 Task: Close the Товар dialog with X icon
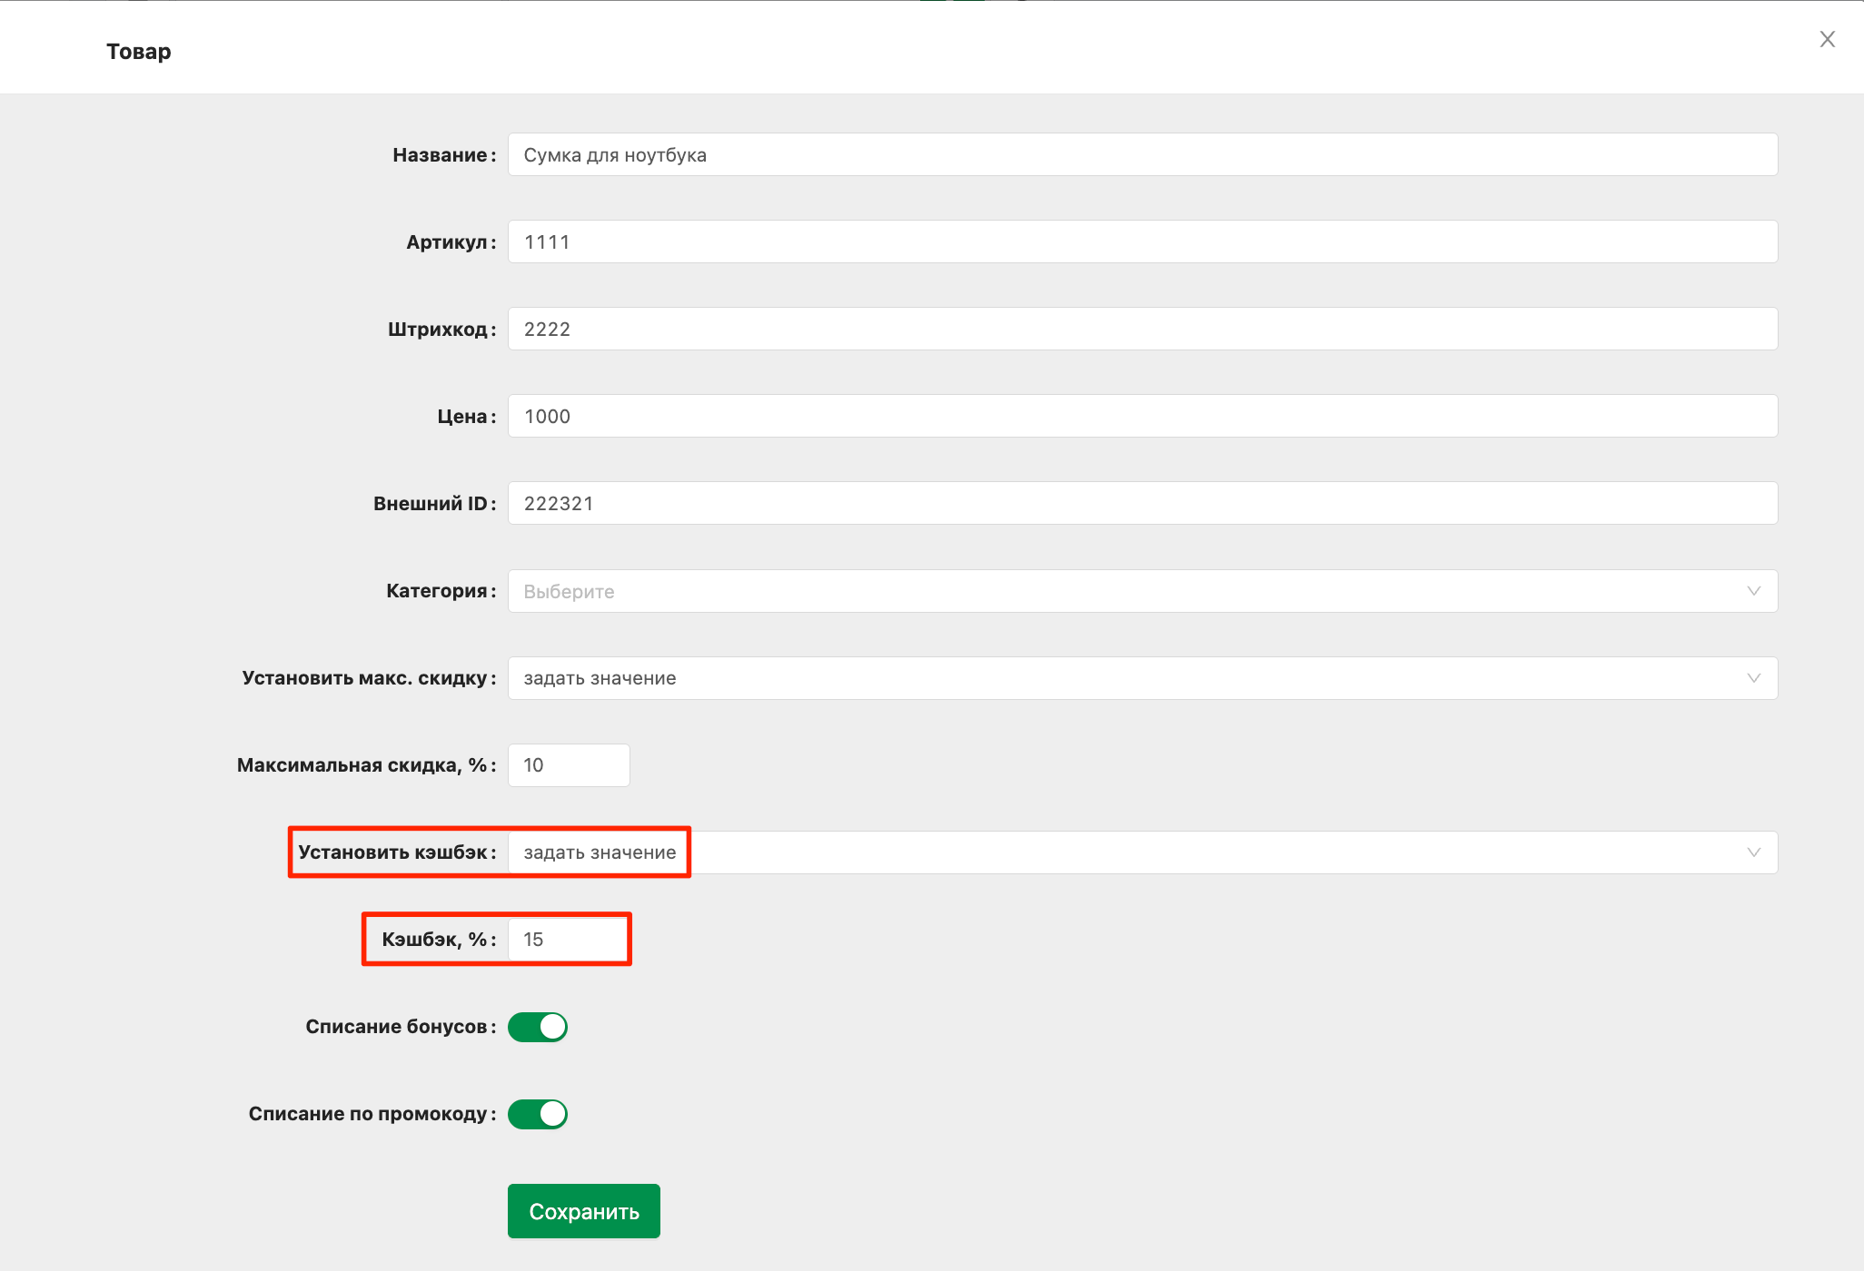pos(1827,39)
